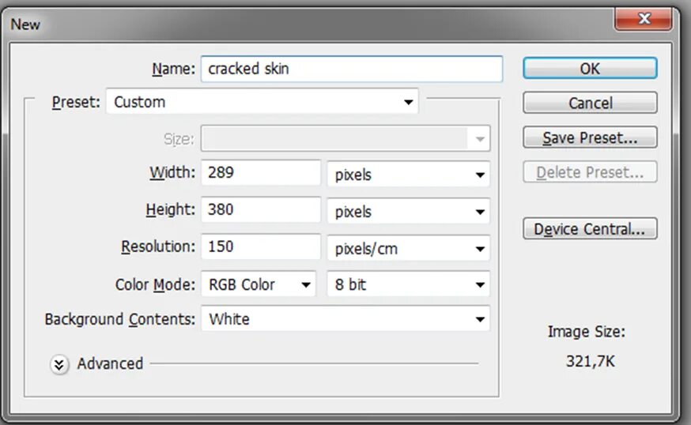Screen dimensions: 691x425
Task: Click the Cancel button
Action: (x=590, y=103)
